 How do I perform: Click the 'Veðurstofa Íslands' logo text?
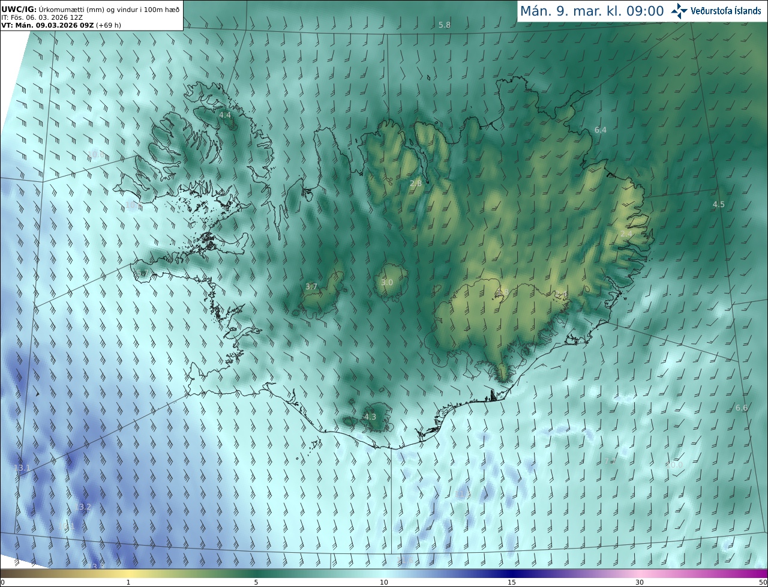(x=726, y=11)
